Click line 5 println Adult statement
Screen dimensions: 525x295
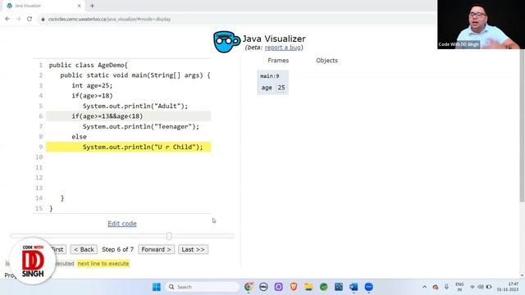click(135, 106)
